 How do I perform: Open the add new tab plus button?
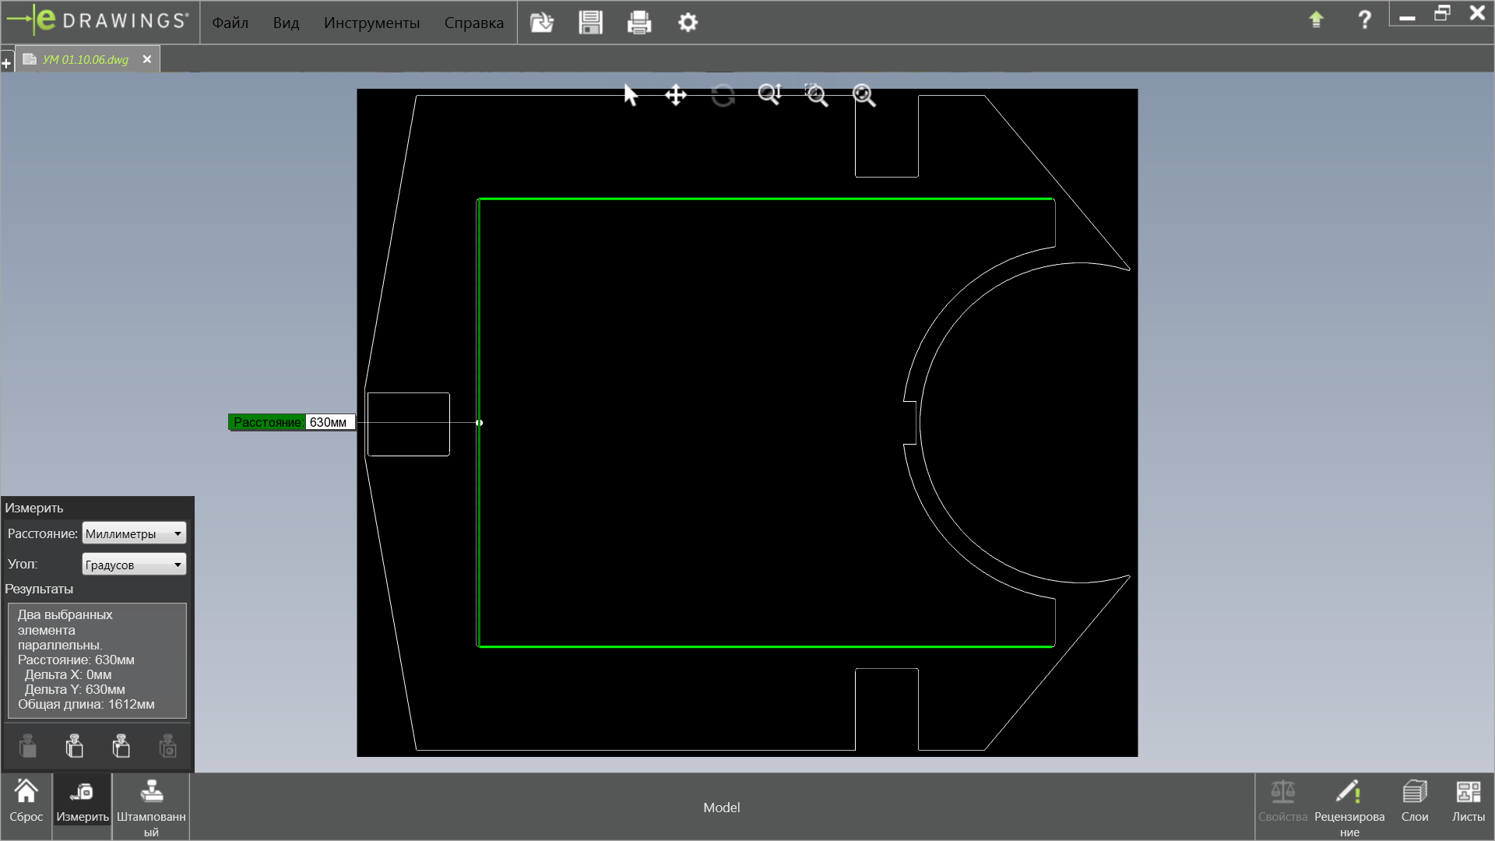(6, 63)
